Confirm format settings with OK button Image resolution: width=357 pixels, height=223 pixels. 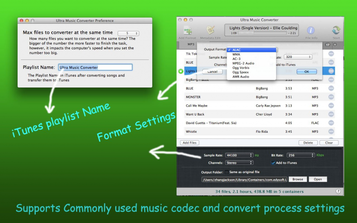307,71
